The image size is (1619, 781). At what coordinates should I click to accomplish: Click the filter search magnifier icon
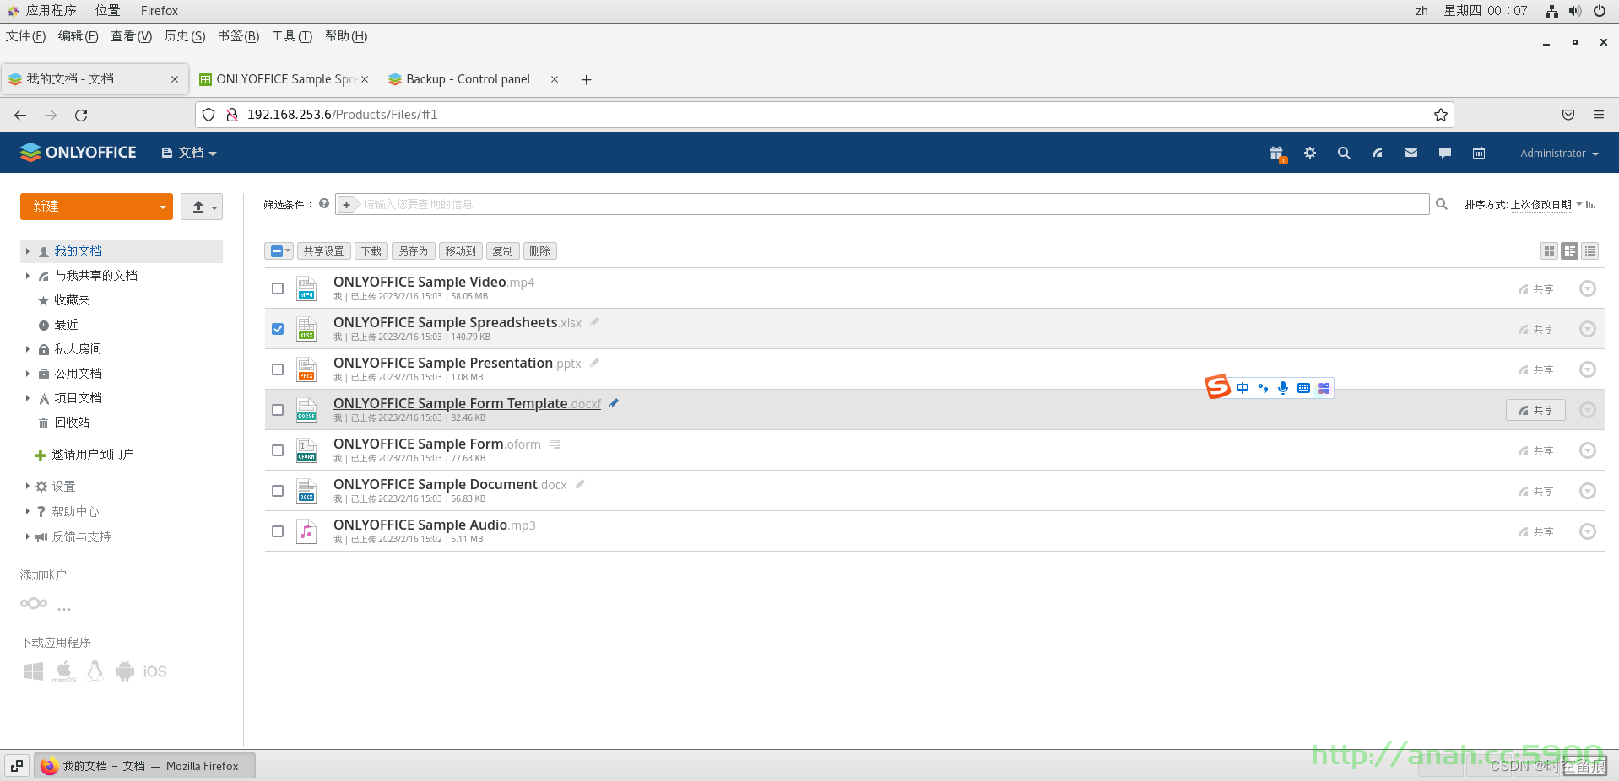[x=1442, y=204]
